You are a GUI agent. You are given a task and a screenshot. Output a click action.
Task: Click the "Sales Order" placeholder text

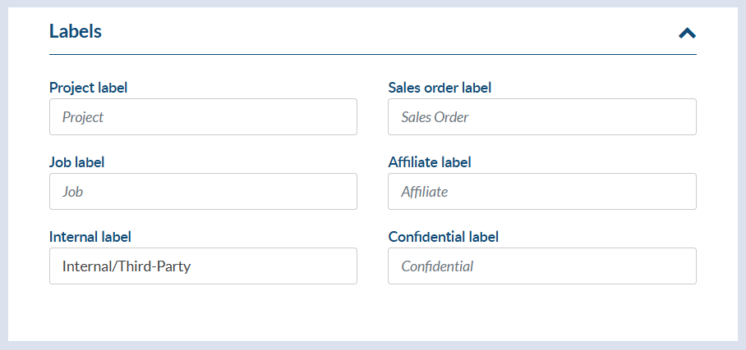tap(435, 117)
